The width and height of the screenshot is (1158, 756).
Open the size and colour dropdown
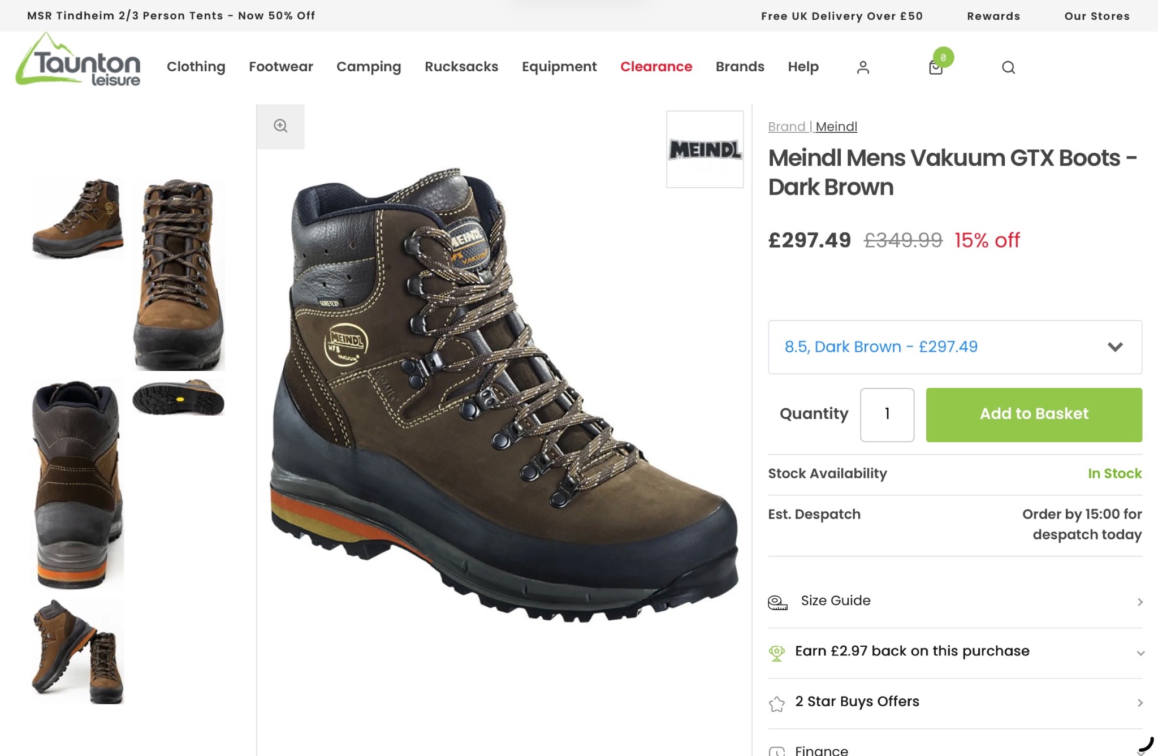pyautogui.click(x=954, y=347)
